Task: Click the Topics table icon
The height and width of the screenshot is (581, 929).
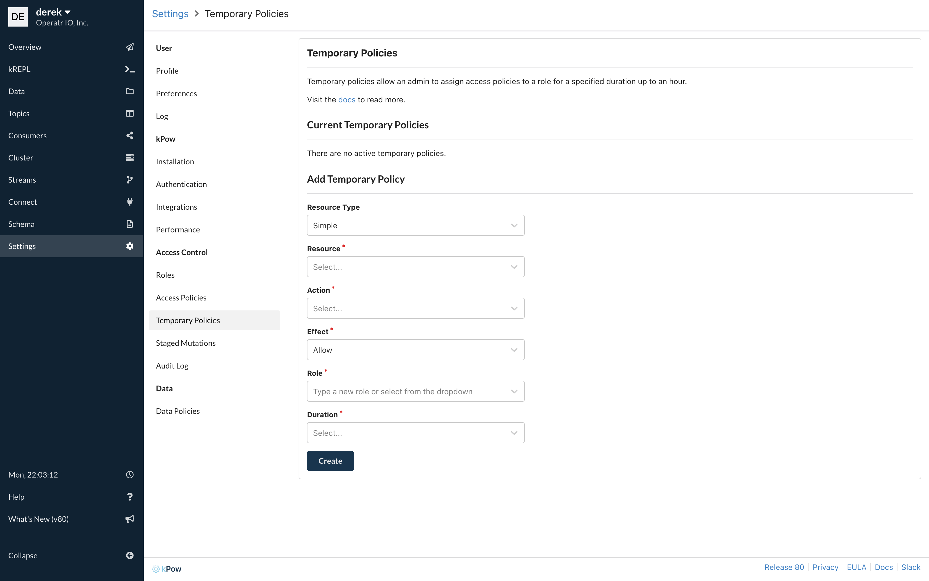Action: [130, 113]
